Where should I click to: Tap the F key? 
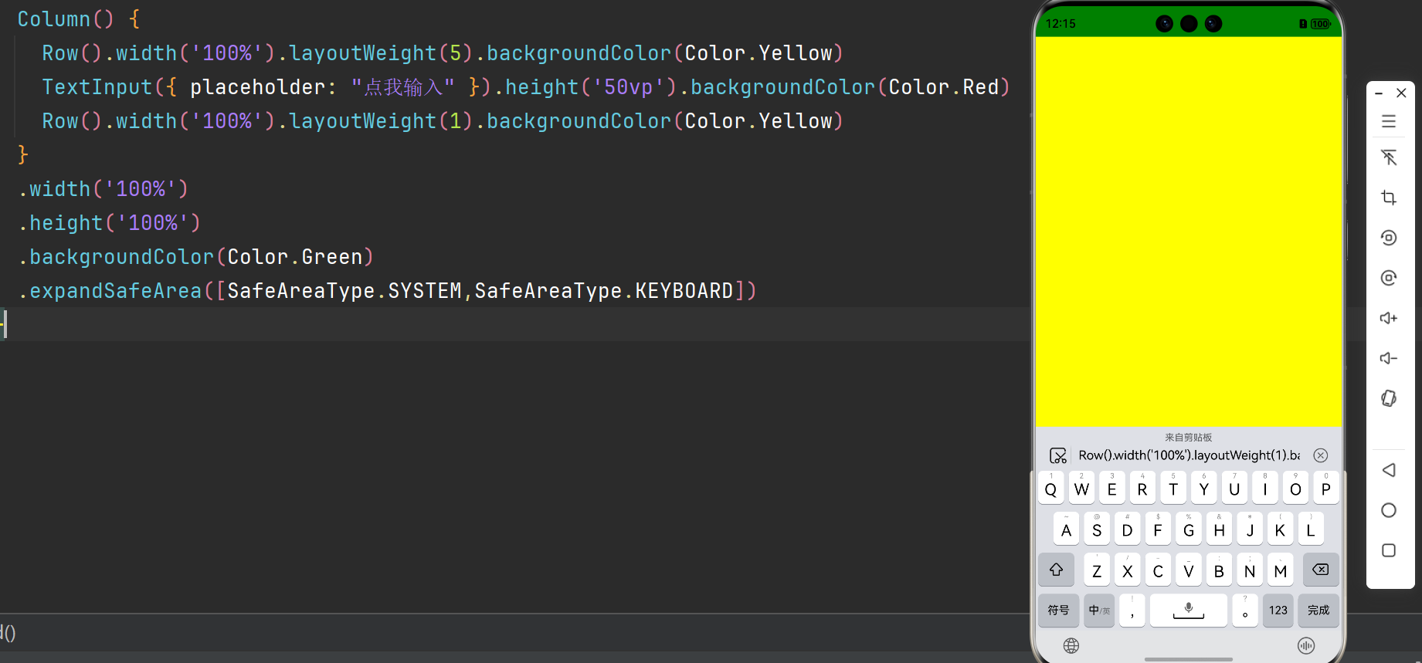[1158, 529]
